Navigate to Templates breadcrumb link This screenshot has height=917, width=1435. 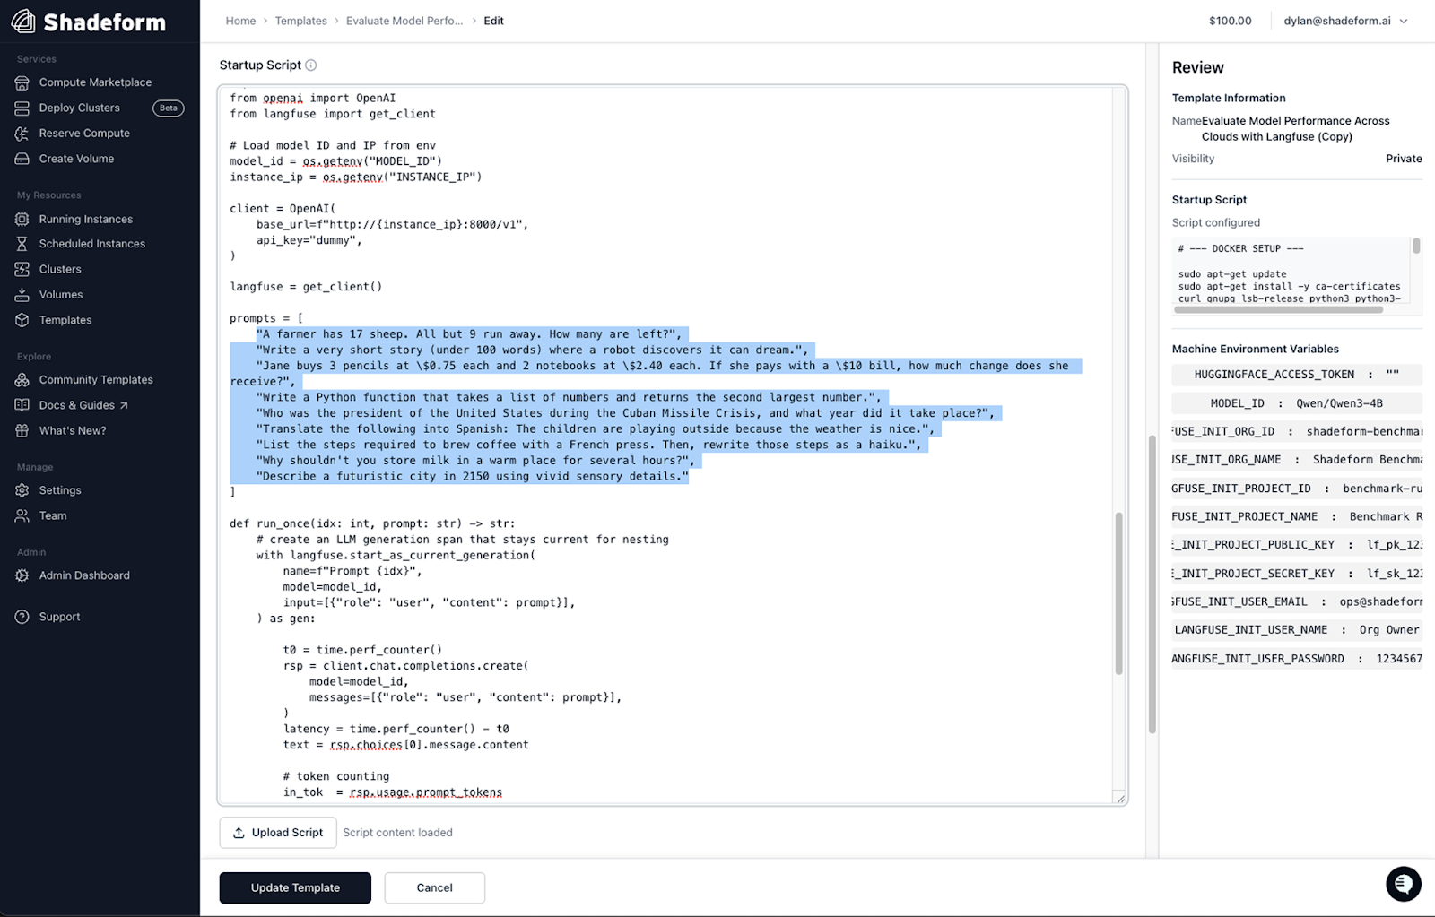(300, 21)
